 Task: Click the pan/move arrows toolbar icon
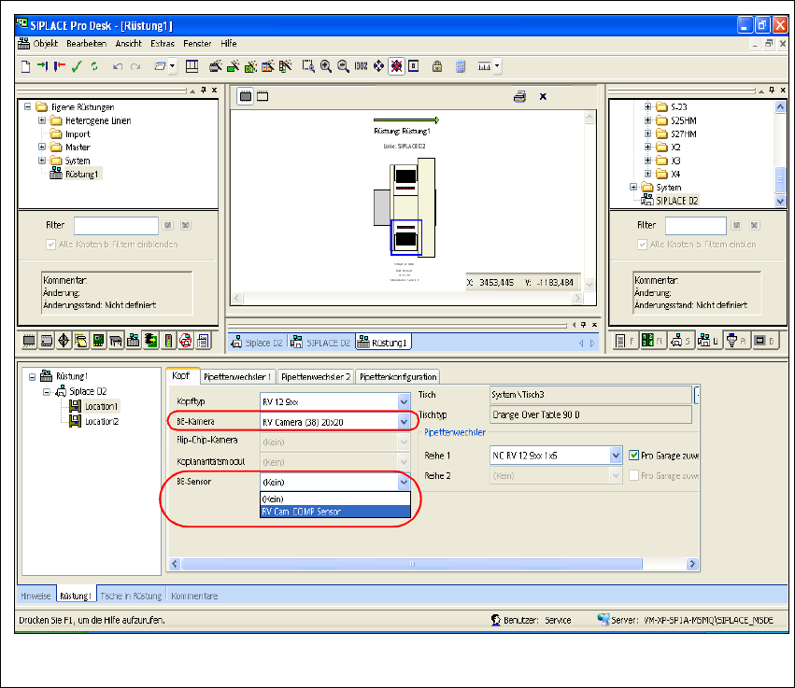[378, 66]
